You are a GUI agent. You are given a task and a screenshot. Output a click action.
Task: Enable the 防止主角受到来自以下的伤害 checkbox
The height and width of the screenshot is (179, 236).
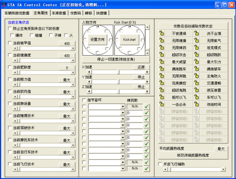[x=10, y=28]
